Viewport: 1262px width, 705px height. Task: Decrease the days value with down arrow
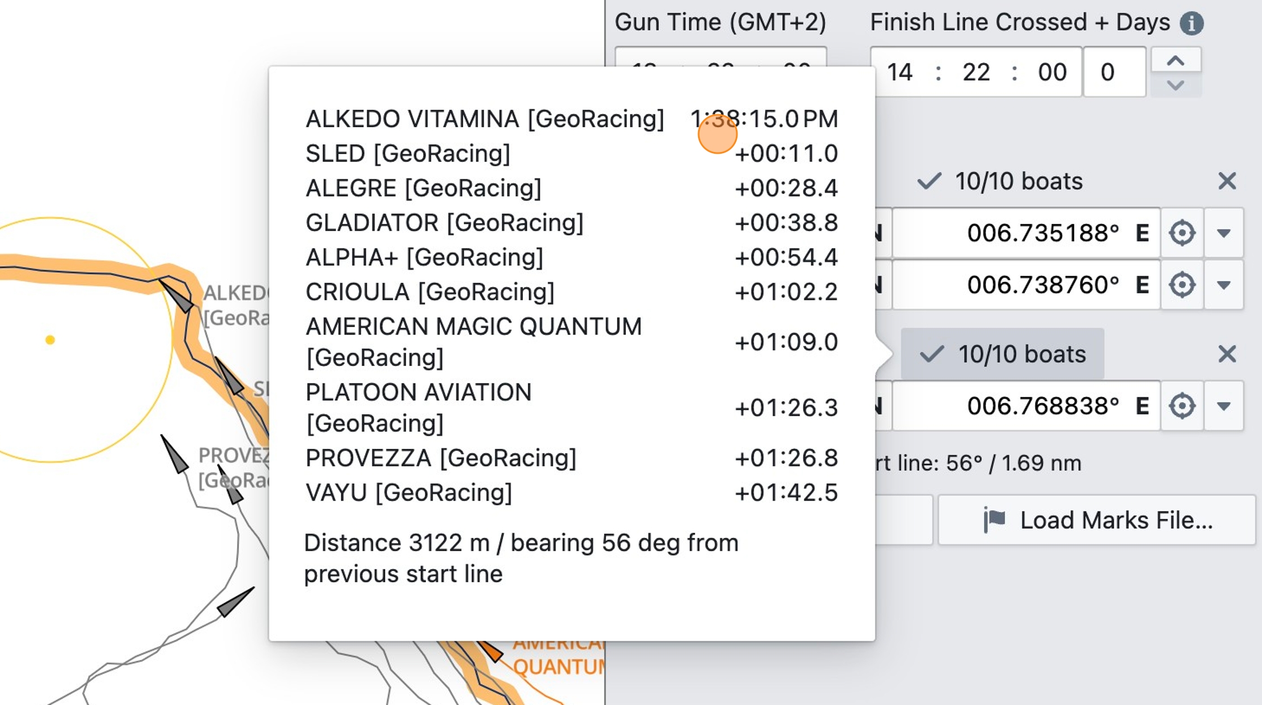point(1176,85)
